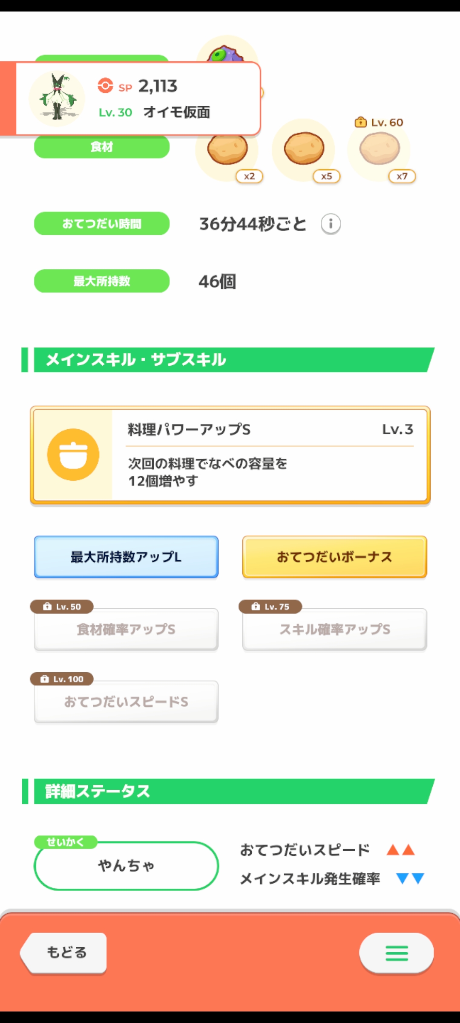Image resolution: width=460 pixels, height=1023 pixels.
Task: Select the 最大所持数アップL sub skill
Action: pyautogui.click(x=126, y=557)
